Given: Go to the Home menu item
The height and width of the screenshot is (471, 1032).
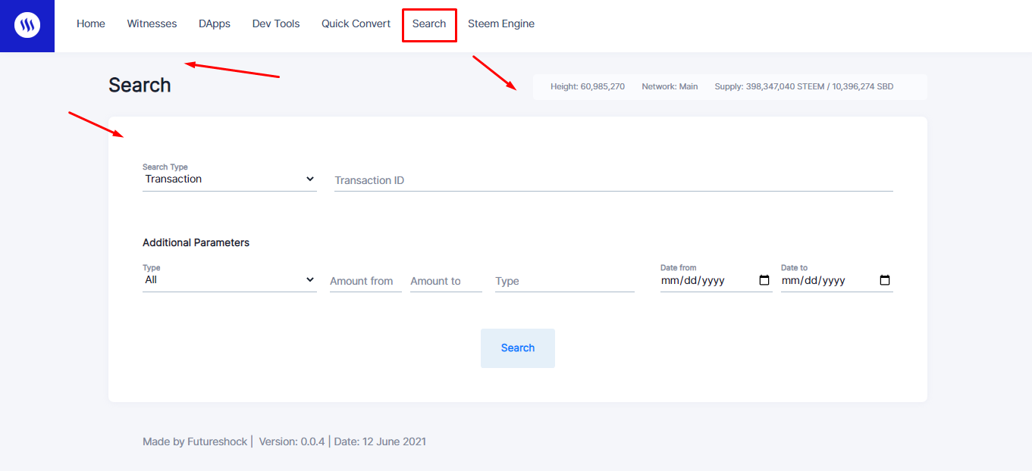Looking at the screenshot, I should [91, 23].
